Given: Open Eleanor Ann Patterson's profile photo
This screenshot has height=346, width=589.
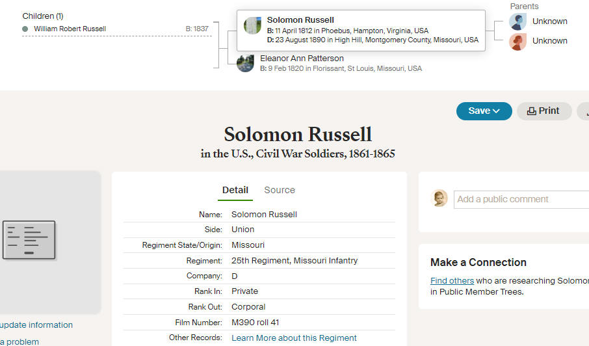Looking at the screenshot, I should coord(245,64).
